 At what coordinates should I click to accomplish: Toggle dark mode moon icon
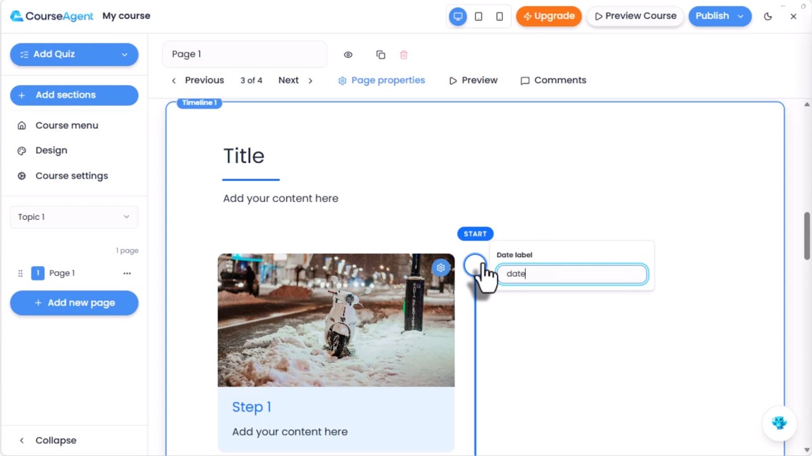768,16
